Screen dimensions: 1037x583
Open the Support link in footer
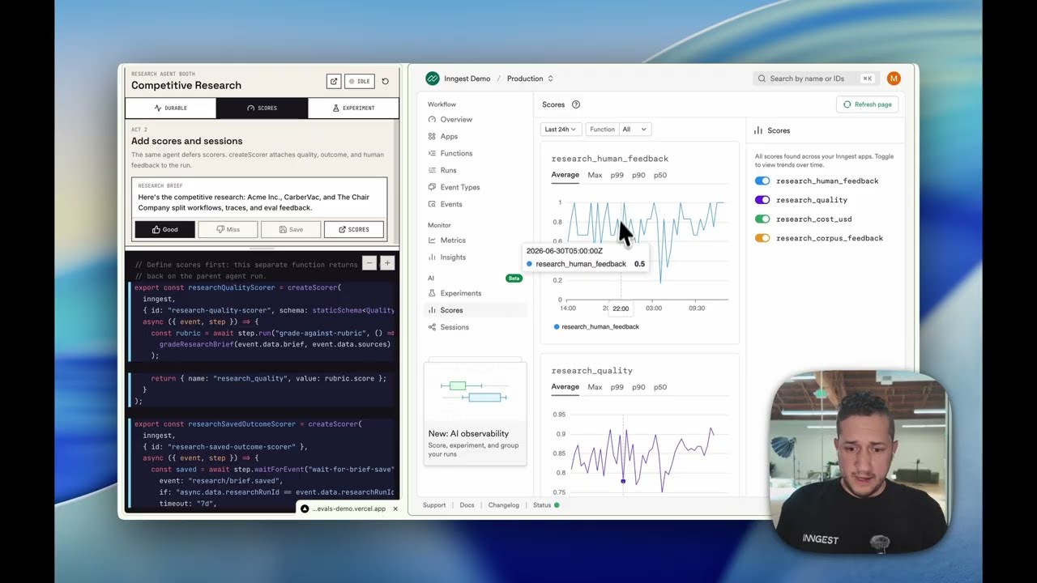click(433, 505)
